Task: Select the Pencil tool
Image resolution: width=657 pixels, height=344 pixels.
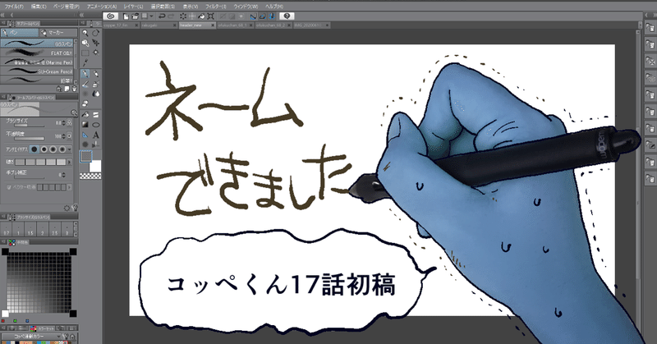Action: (x=96, y=74)
